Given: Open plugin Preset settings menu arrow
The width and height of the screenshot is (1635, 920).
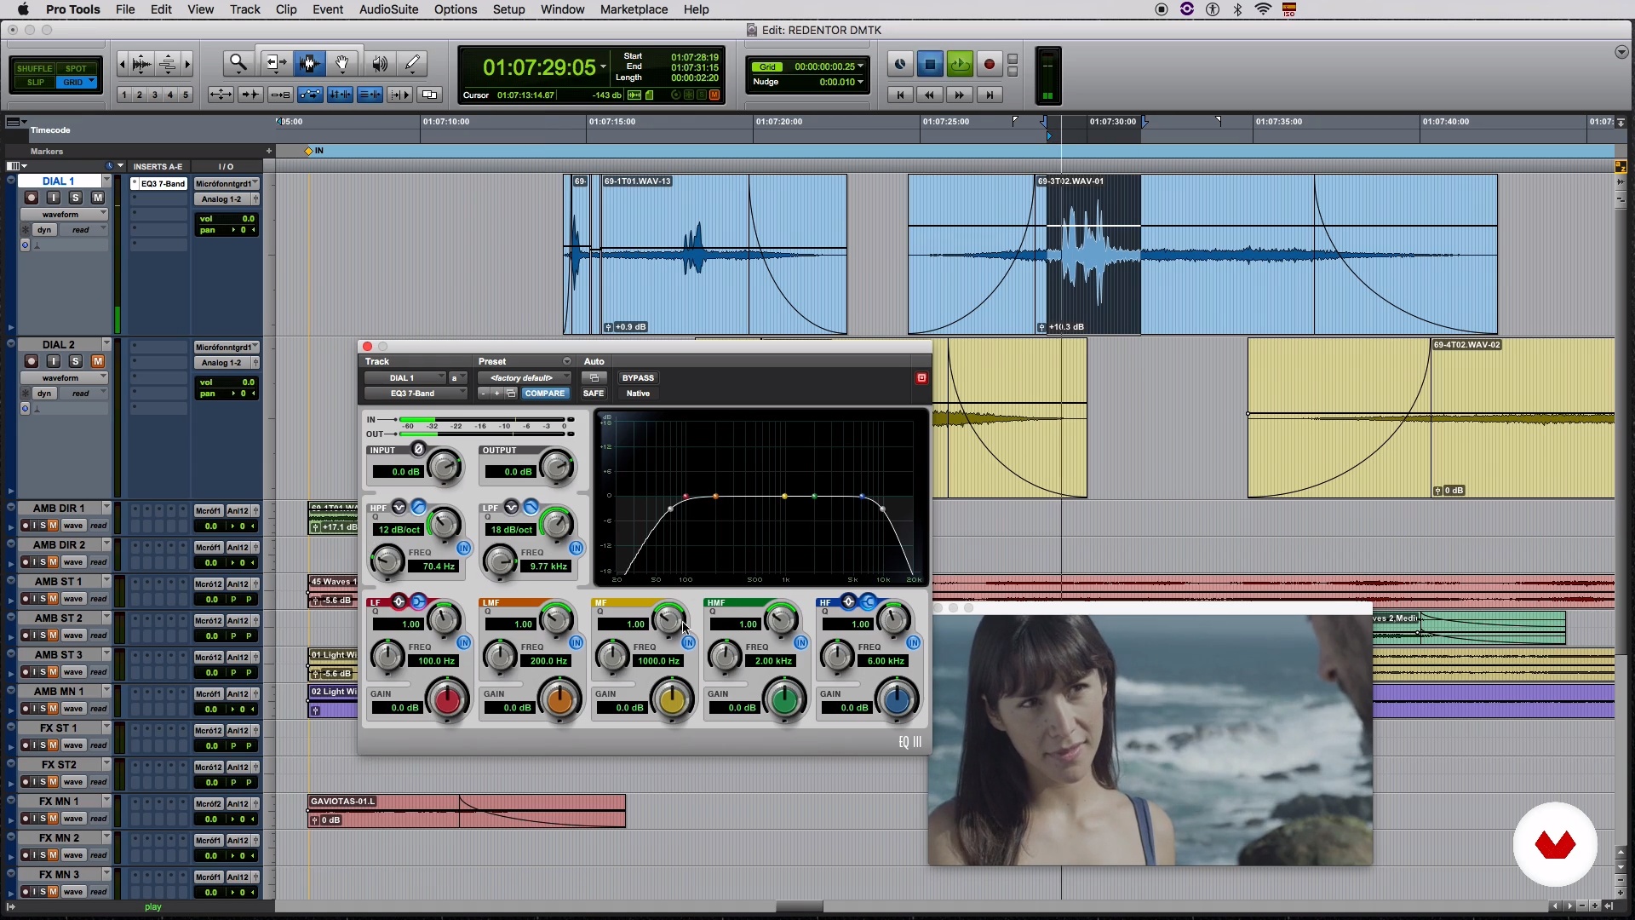Looking at the screenshot, I should pos(567,361).
